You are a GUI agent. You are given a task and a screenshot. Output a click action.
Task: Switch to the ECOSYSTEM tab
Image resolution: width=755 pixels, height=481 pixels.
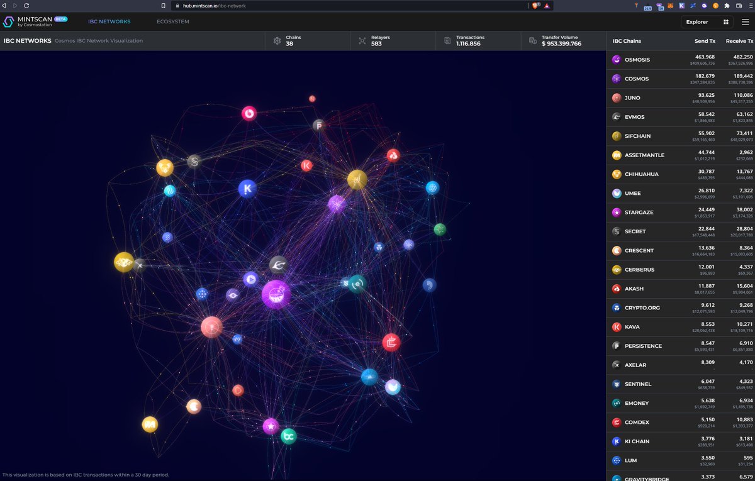coord(173,22)
